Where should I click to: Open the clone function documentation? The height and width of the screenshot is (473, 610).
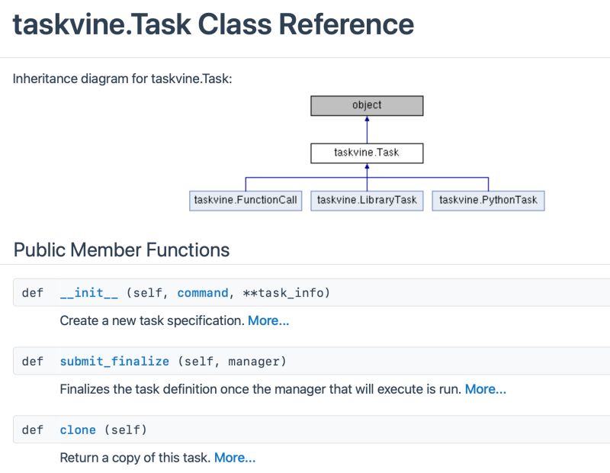tap(78, 430)
